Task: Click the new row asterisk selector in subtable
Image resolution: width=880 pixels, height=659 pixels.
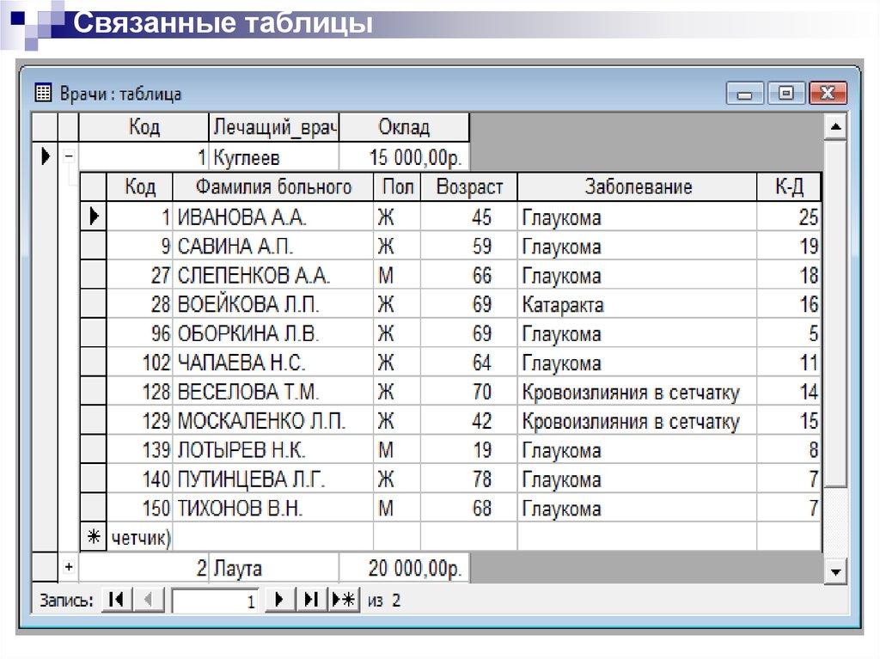Action: click(x=92, y=538)
